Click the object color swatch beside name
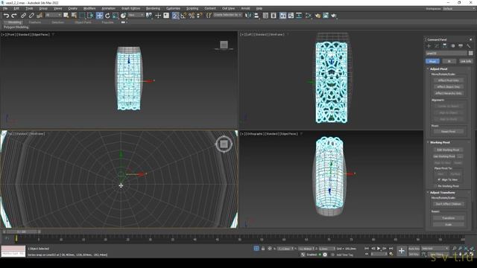Viewport: 477px width, 268px height. click(470, 54)
